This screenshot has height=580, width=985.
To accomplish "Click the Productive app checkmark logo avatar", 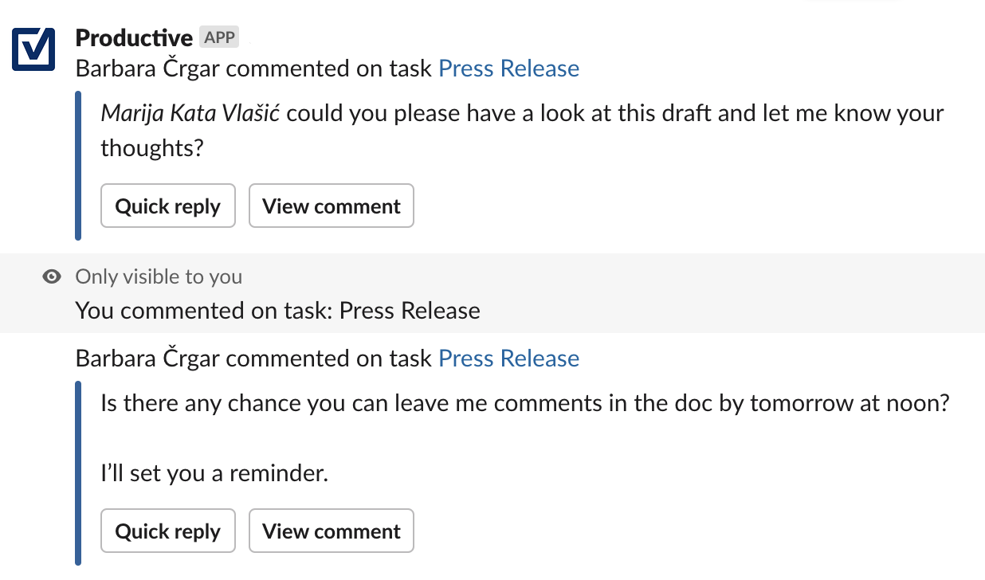I will 33,49.
